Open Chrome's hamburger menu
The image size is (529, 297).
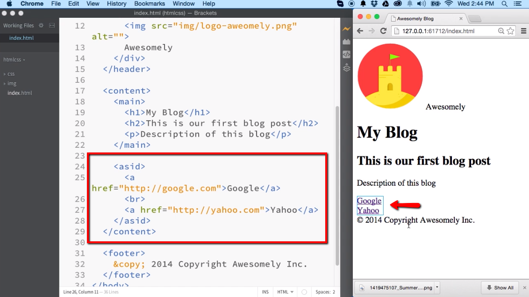click(523, 31)
